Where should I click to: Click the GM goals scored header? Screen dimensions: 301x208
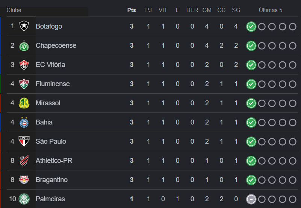(207, 10)
